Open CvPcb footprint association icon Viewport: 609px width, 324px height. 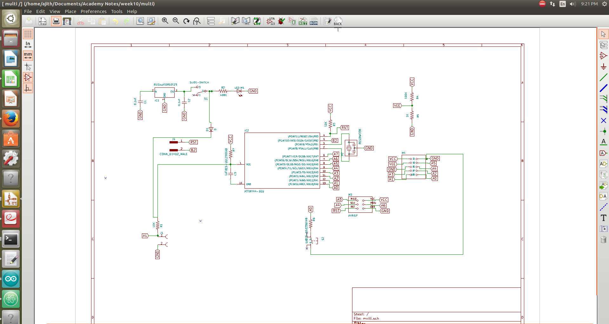click(292, 21)
